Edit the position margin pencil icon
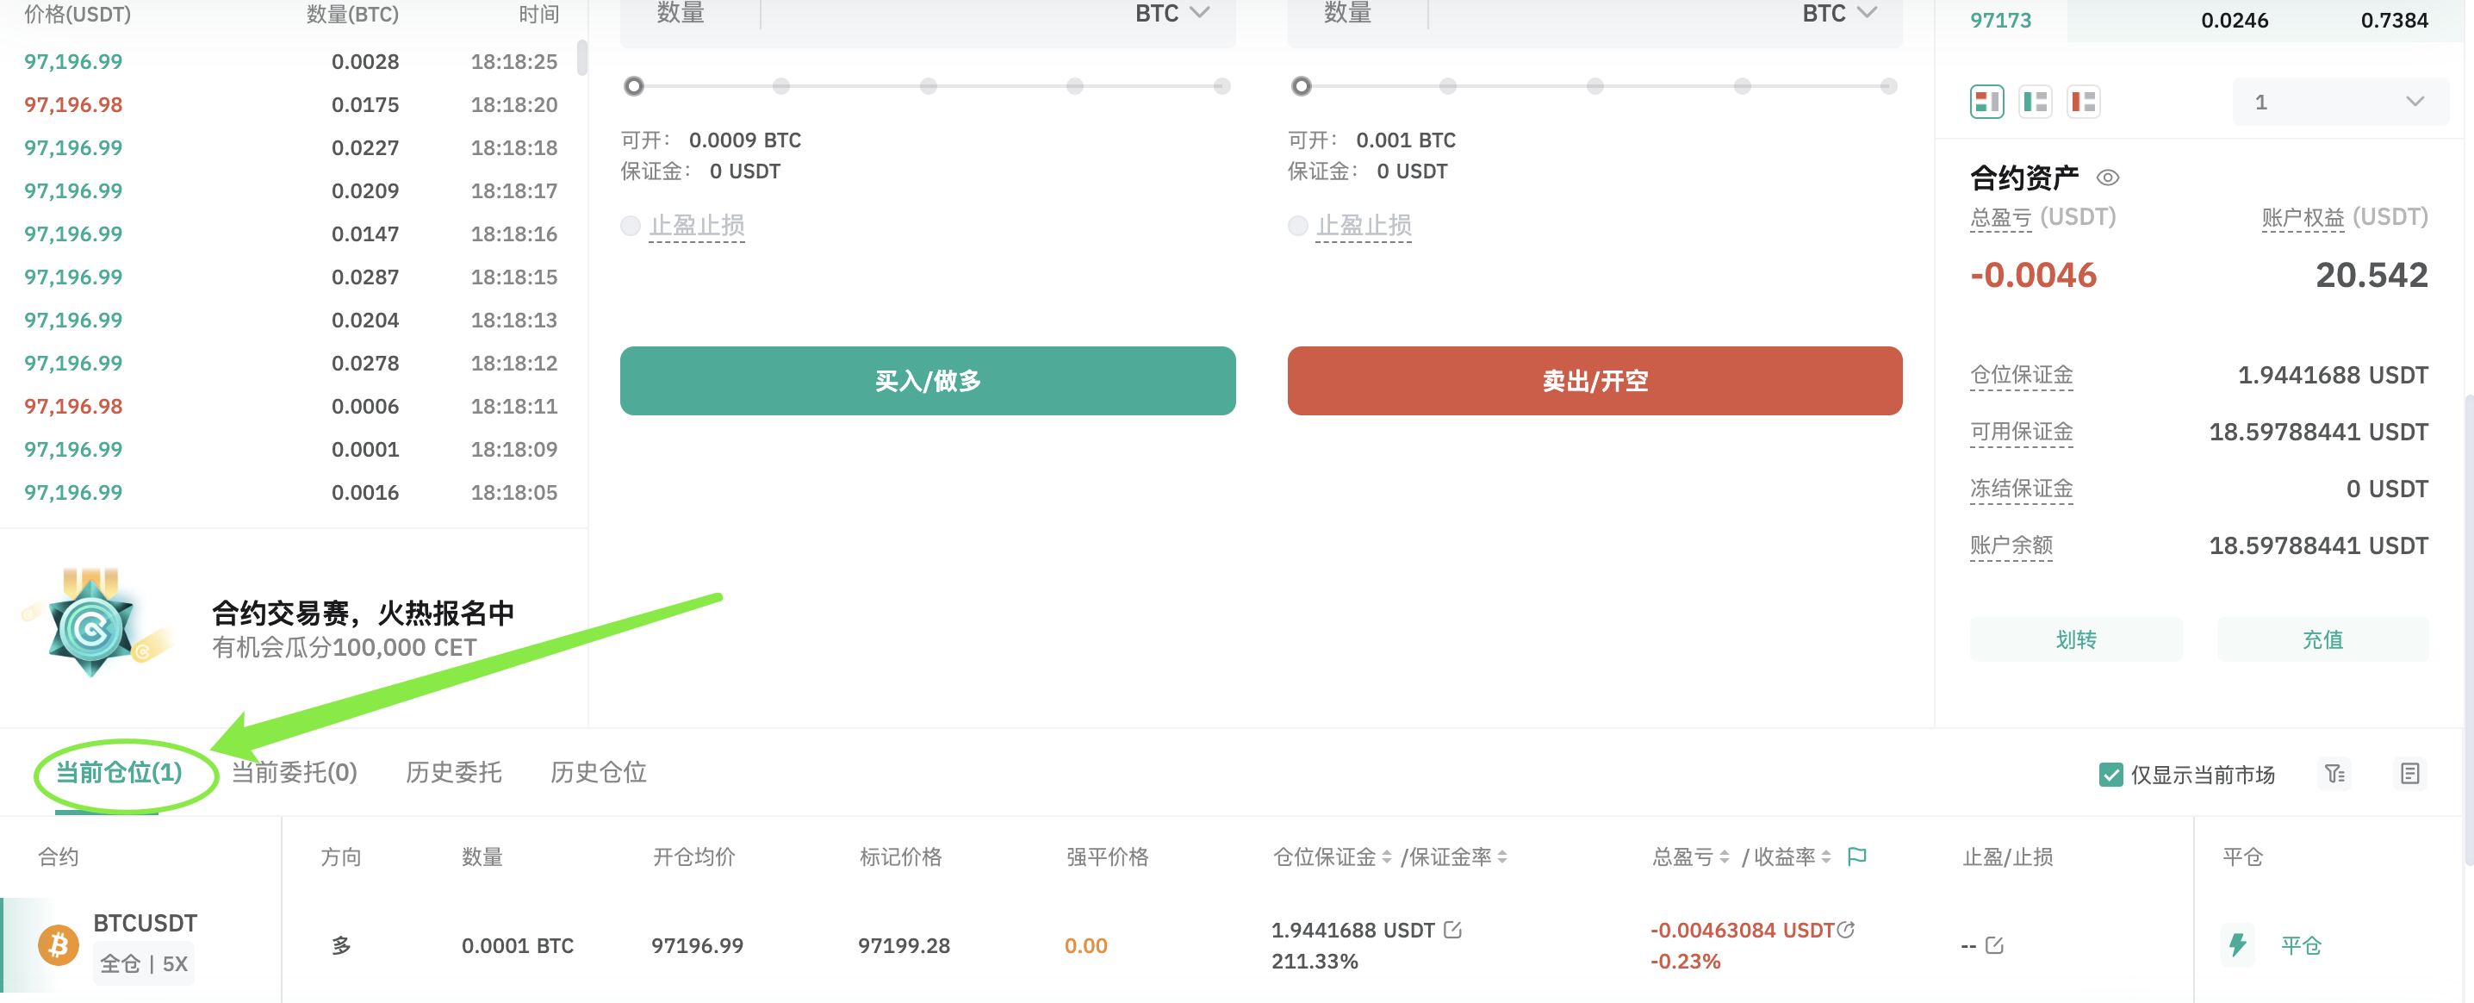The height and width of the screenshot is (1003, 2474). point(1452,929)
